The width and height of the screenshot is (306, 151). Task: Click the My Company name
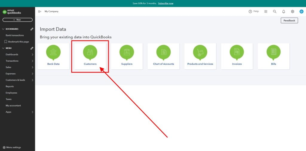(x=51, y=12)
